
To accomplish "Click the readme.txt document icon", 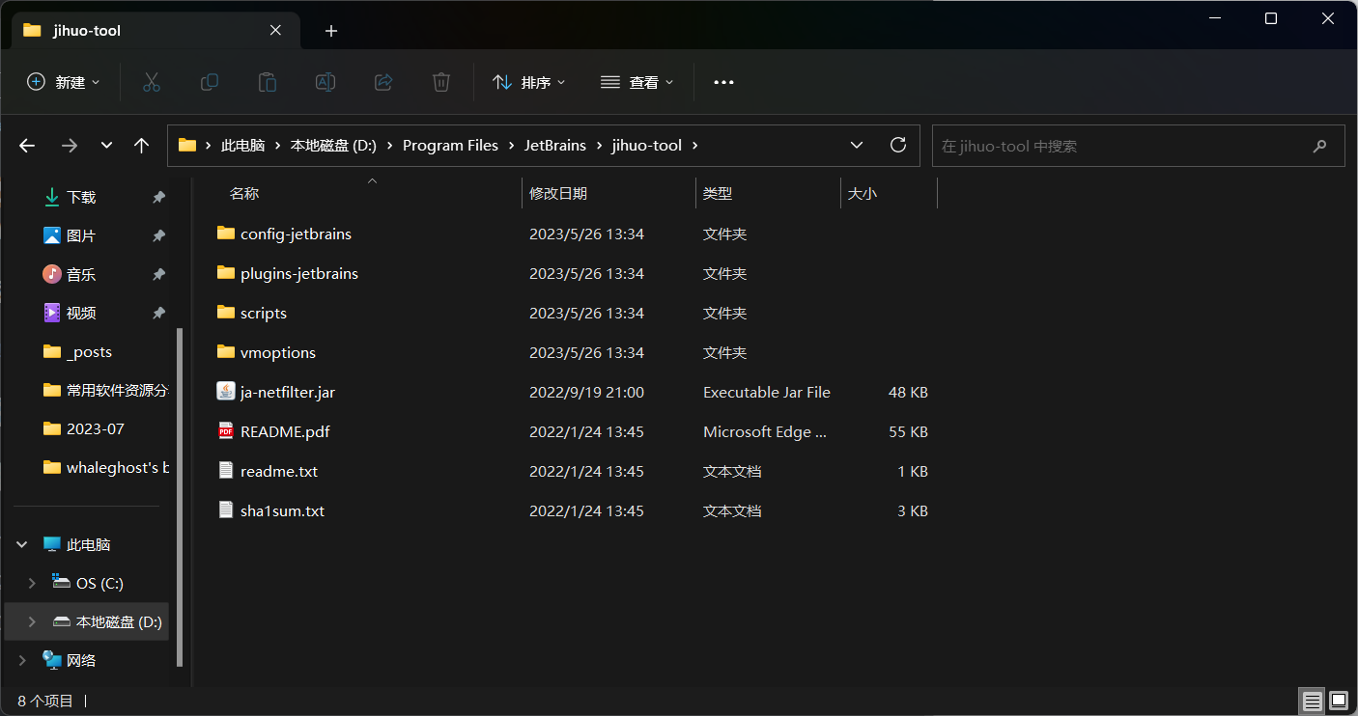I will pyautogui.click(x=226, y=470).
